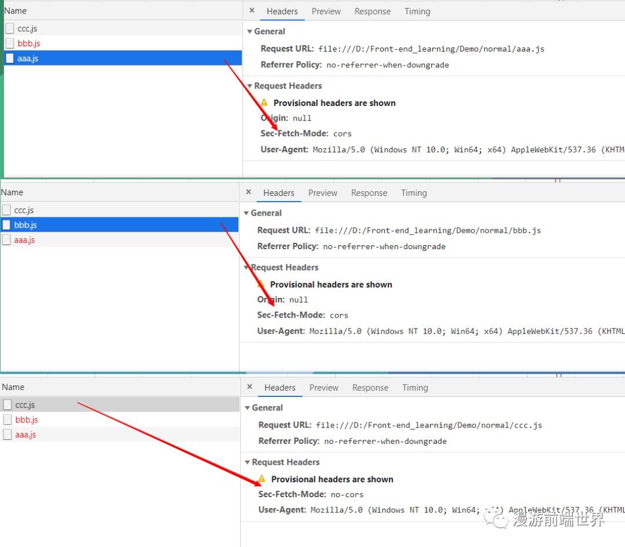625x547 pixels.
Task: Open the Timing tab for the aaa.js request
Action: tap(417, 11)
